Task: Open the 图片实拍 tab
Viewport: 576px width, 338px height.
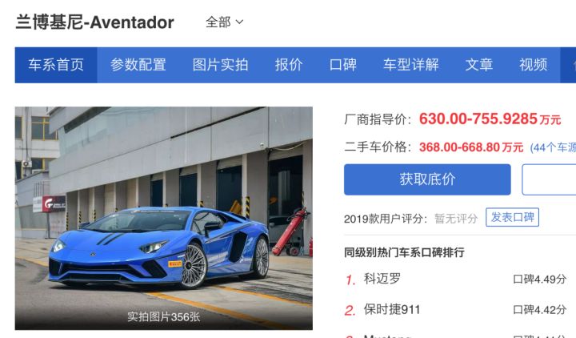Action: click(221, 65)
